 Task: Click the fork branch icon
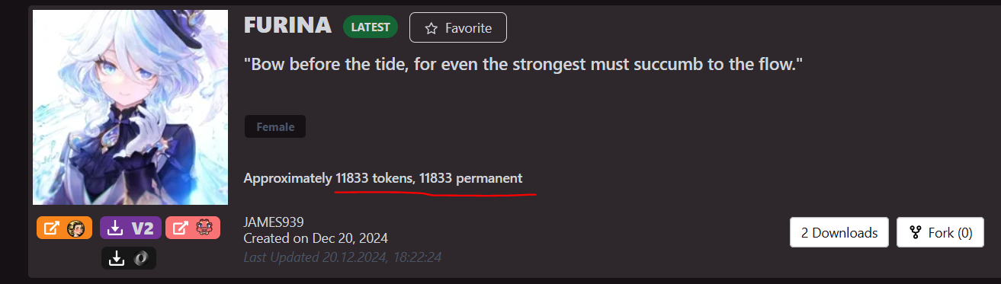coord(916,233)
